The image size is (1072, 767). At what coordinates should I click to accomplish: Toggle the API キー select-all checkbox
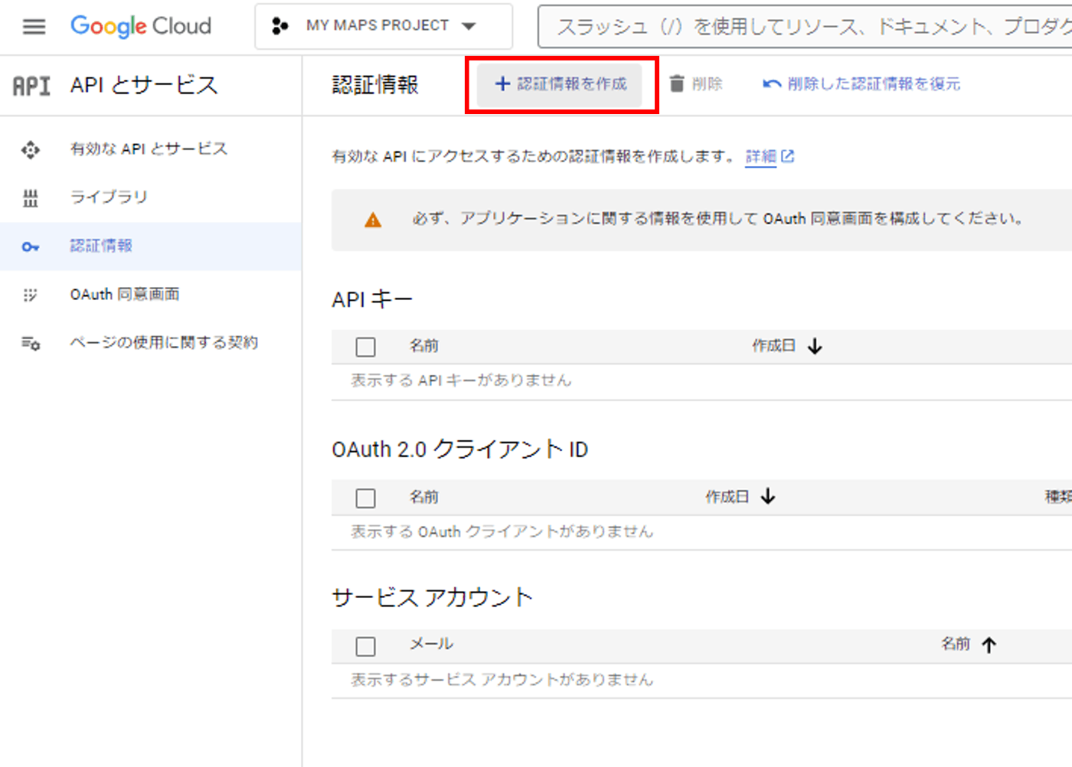[x=366, y=347]
